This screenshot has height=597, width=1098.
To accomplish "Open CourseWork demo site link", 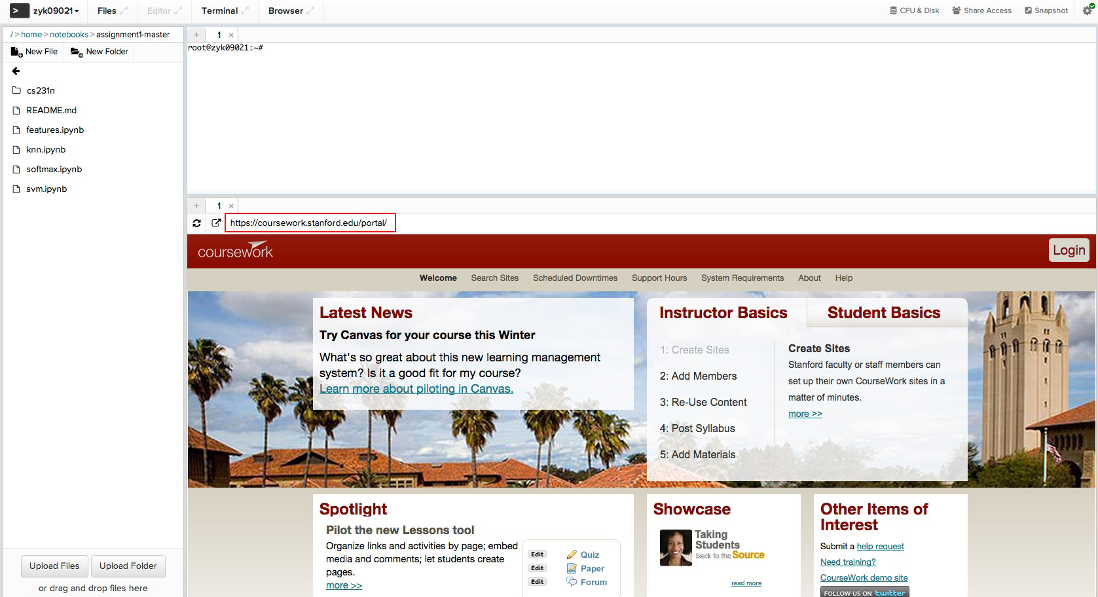I will coord(864,578).
